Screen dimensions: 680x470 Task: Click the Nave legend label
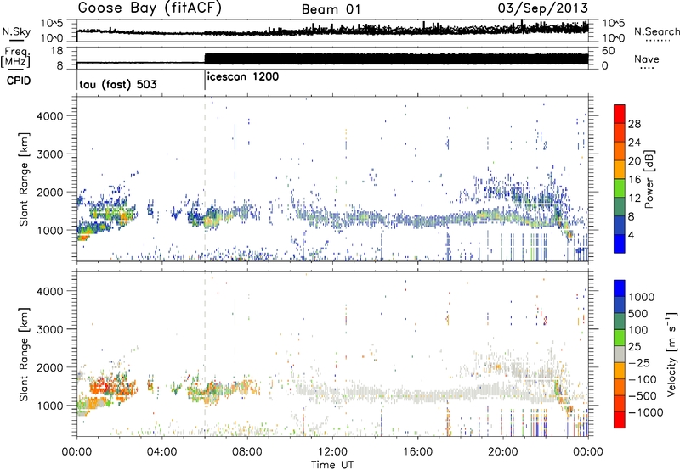647,59
